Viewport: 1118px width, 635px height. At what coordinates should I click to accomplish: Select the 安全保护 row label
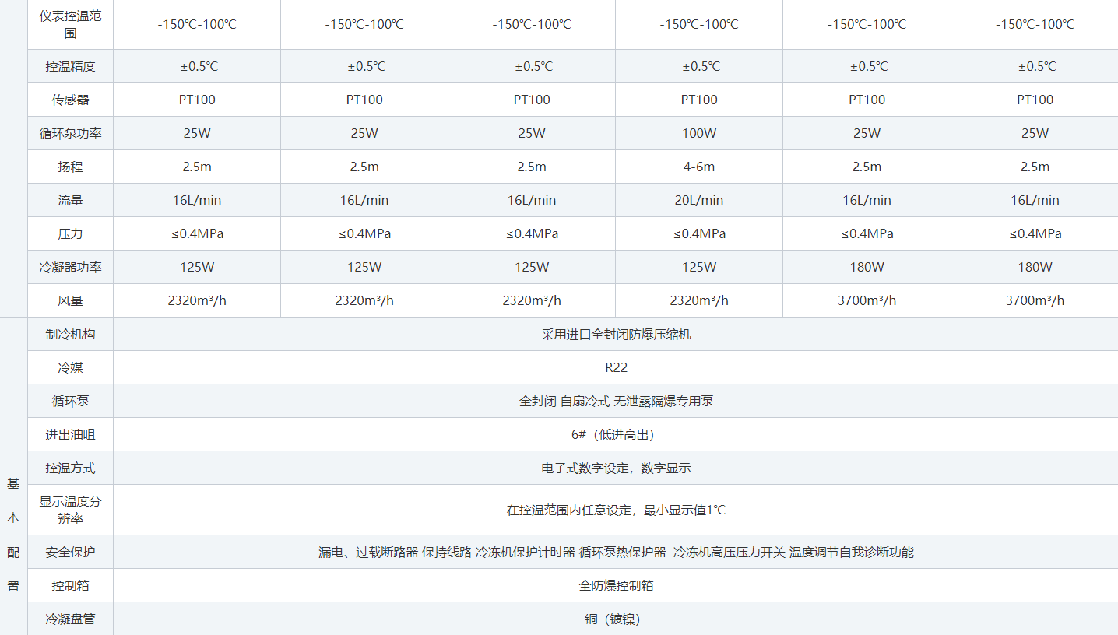(70, 552)
